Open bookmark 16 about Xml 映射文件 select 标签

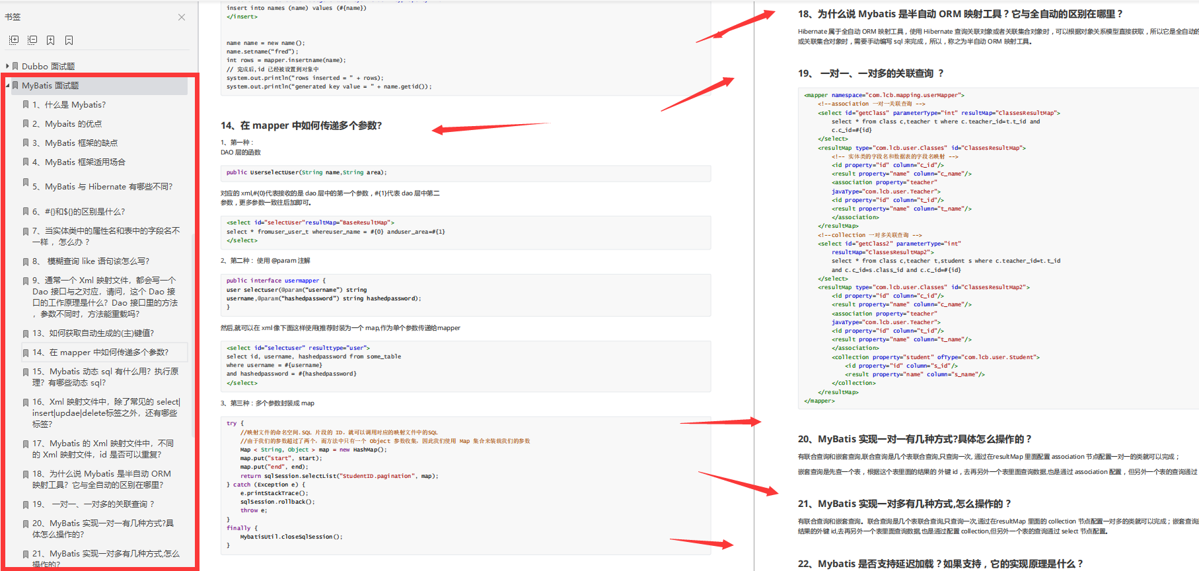tap(106, 413)
